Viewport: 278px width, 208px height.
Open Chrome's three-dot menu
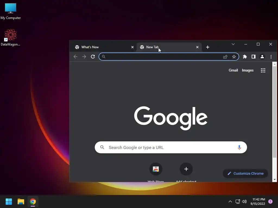click(x=271, y=57)
